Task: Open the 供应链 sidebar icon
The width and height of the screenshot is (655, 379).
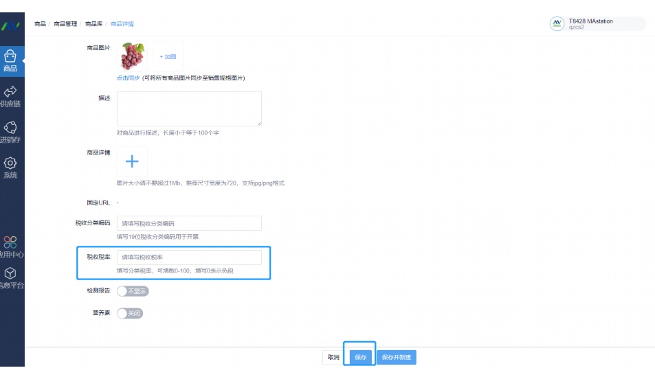Action: (x=10, y=96)
